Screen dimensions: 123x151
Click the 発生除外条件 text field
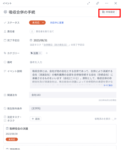73,108
